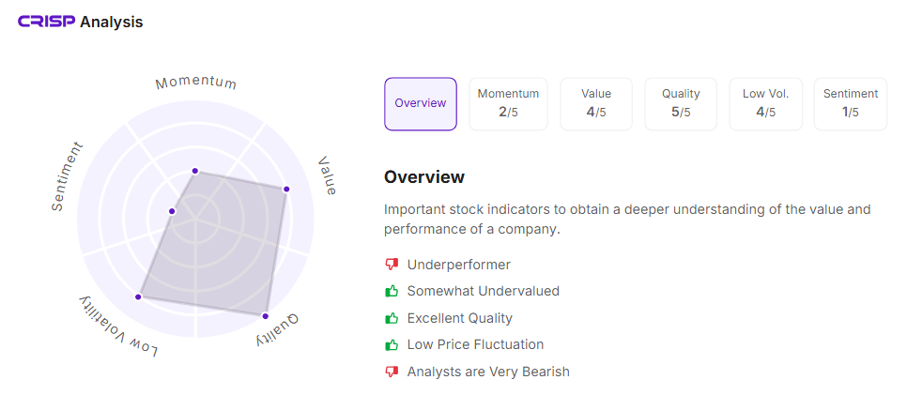Click the Momentum axis label above chart
The height and width of the screenshot is (395, 907).
(x=196, y=83)
